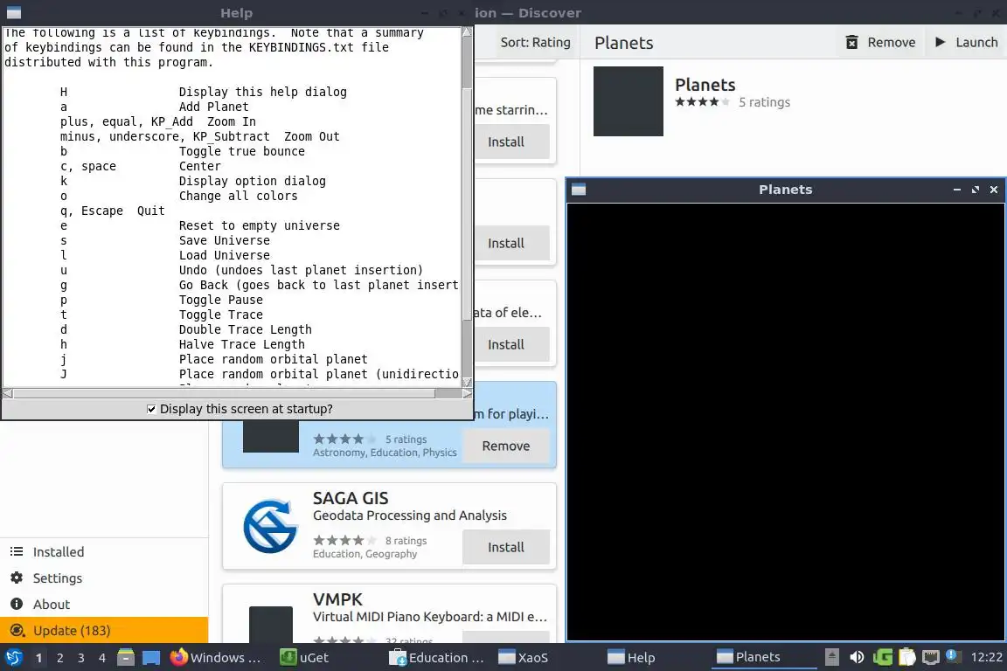The width and height of the screenshot is (1007, 671).
Task: Switch to Education Discover taskbar entry
Action: click(437, 657)
